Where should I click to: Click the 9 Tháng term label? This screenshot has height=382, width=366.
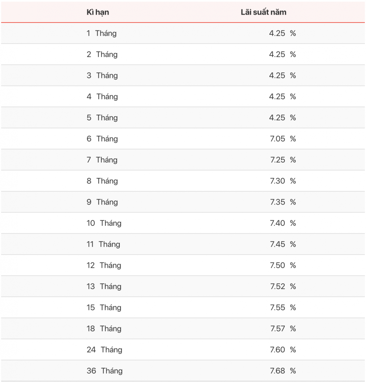102,202
